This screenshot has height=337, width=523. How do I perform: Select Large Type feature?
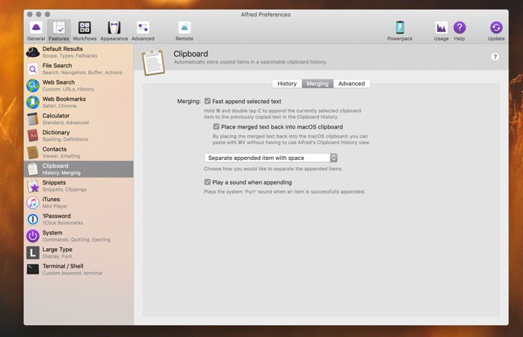[x=78, y=253]
